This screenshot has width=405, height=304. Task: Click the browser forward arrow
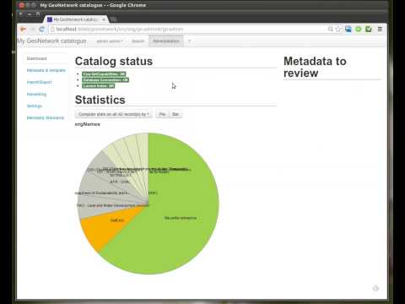tap(33, 30)
